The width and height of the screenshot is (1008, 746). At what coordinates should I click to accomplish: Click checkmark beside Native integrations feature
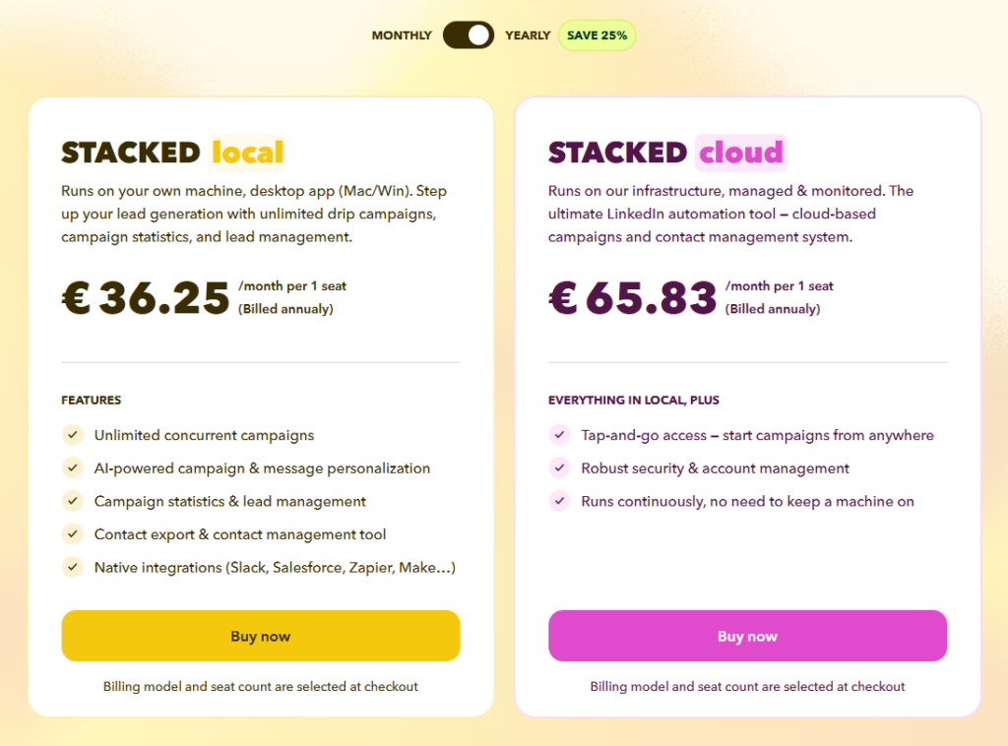pyautogui.click(x=73, y=567)
